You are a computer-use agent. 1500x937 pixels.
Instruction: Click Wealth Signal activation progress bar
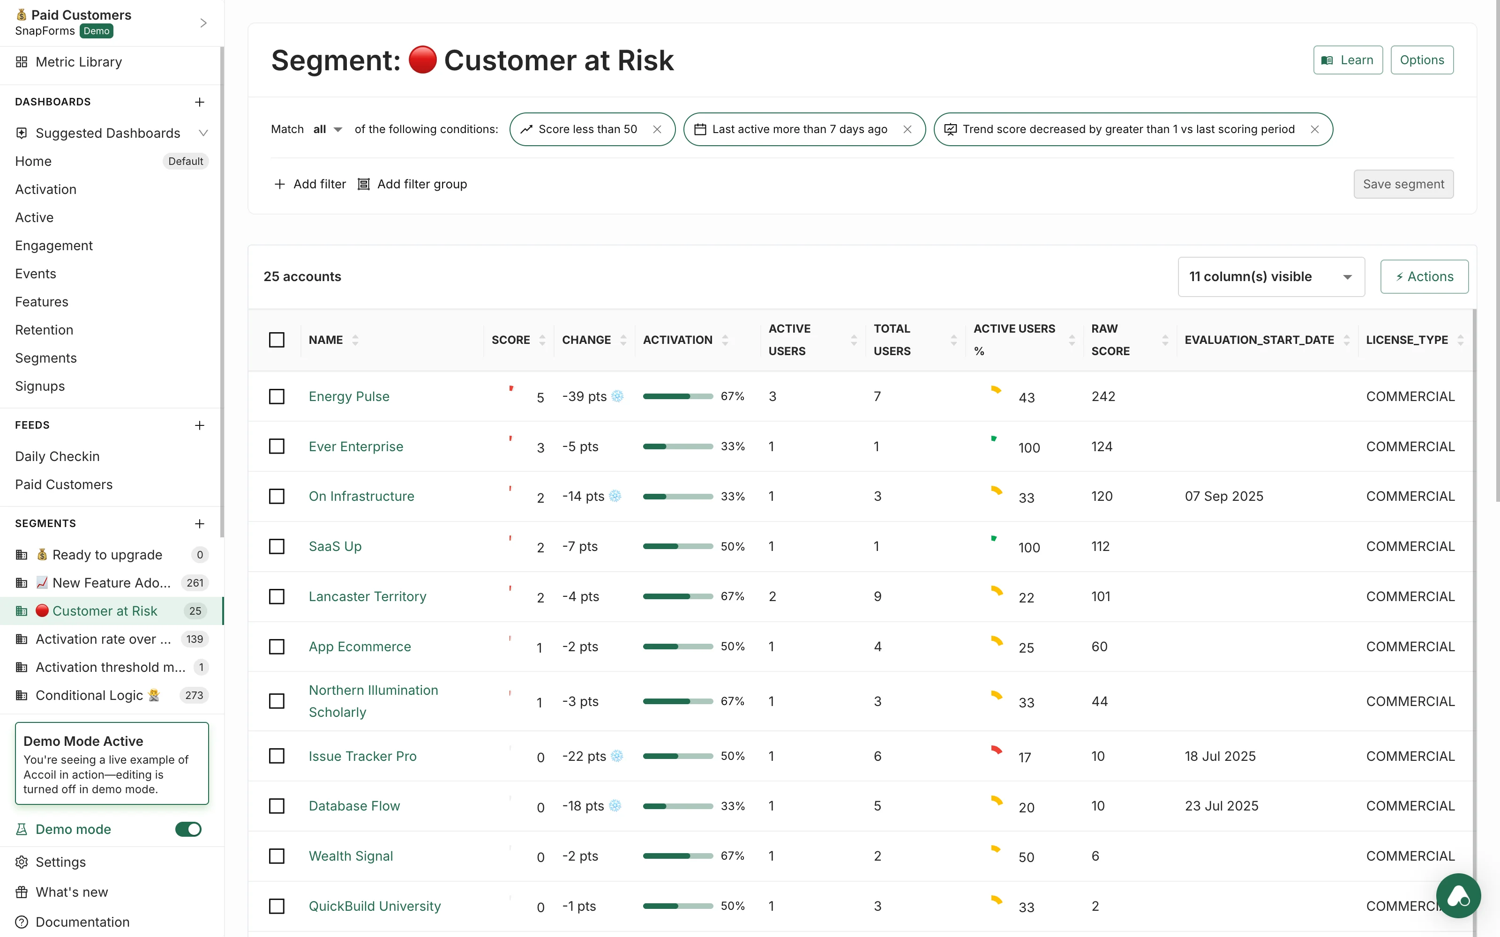(677, 856)
